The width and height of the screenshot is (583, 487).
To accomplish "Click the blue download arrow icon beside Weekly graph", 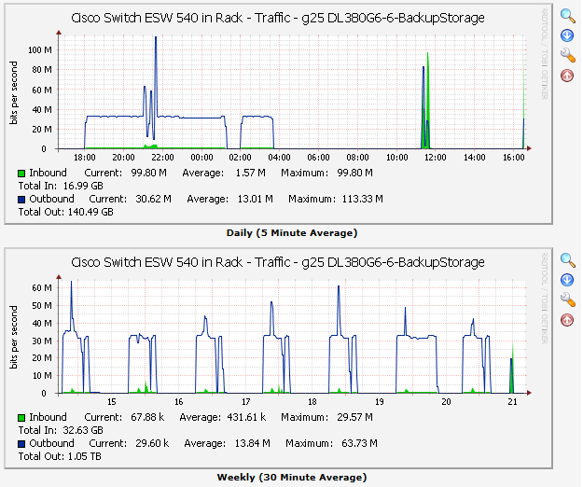I will coord(567,280).
